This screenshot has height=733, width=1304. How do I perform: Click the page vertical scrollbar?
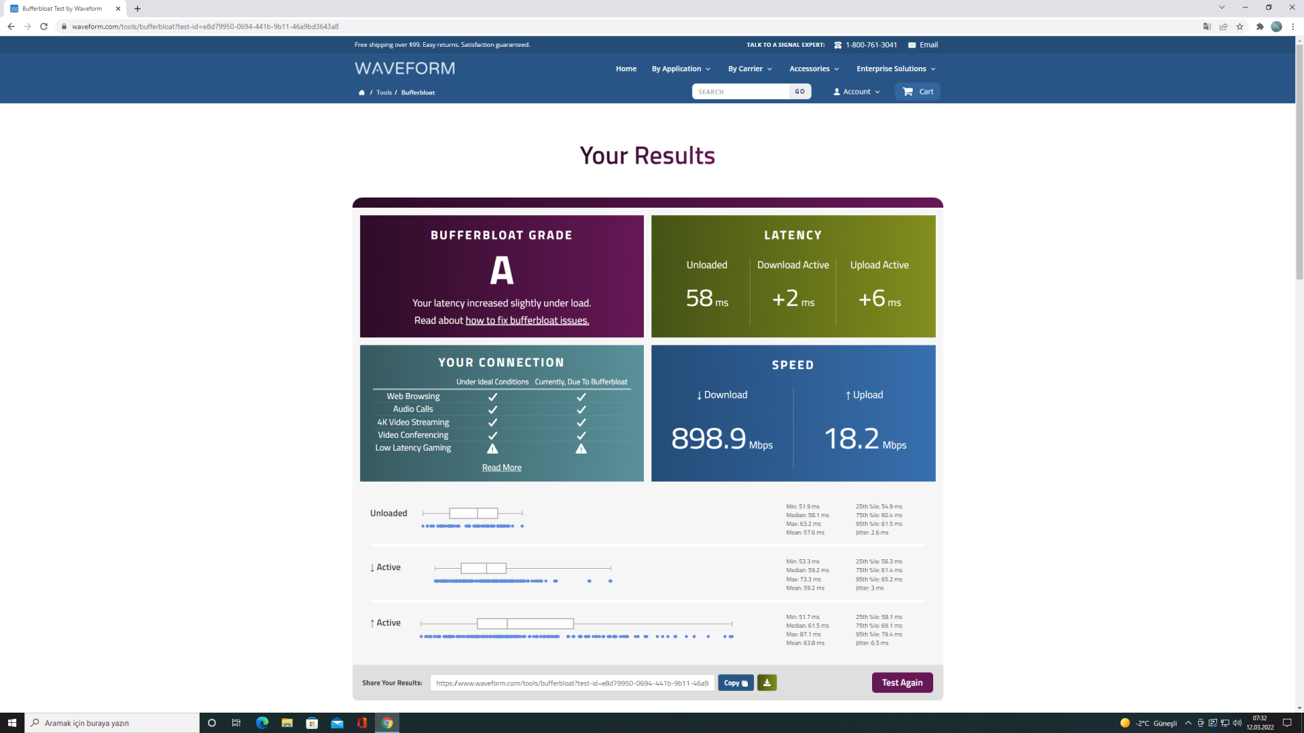pos(1299,163)
